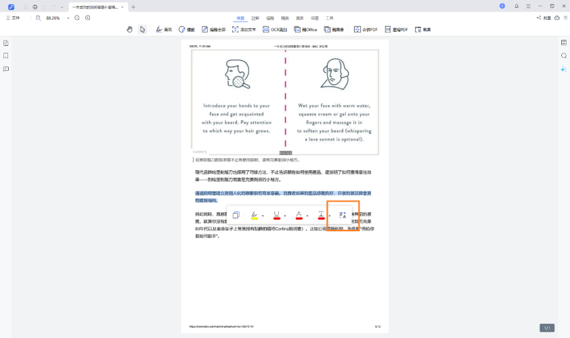Switch to the Convert ribbon tab

point(285,18)
